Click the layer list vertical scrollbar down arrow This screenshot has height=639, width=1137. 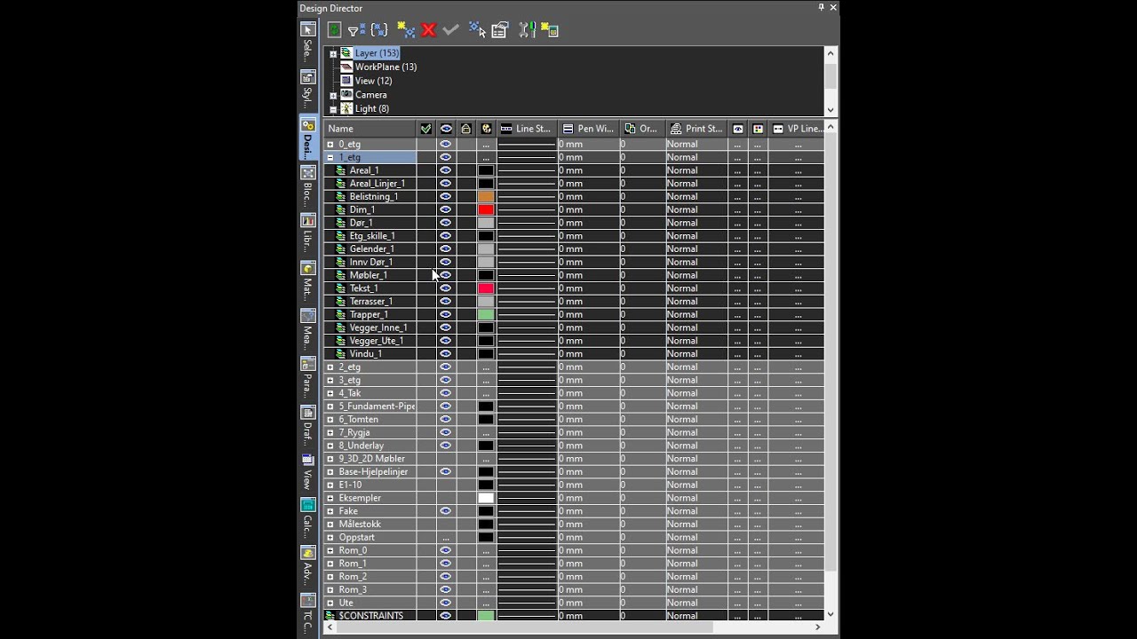click(x=831, y=614)
